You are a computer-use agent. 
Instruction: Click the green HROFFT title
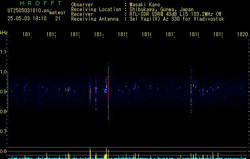41,3
